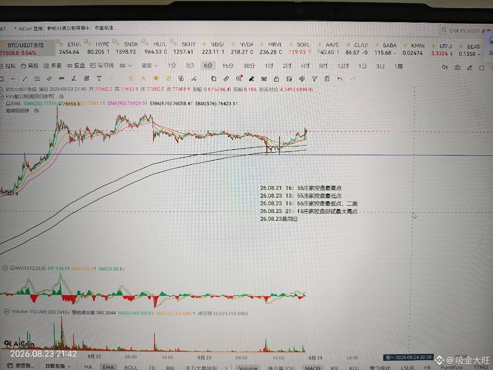The height and width of the screenshot is (370, 493).
Task: Switch to 1分 timeframe
Action: [172, 65]
